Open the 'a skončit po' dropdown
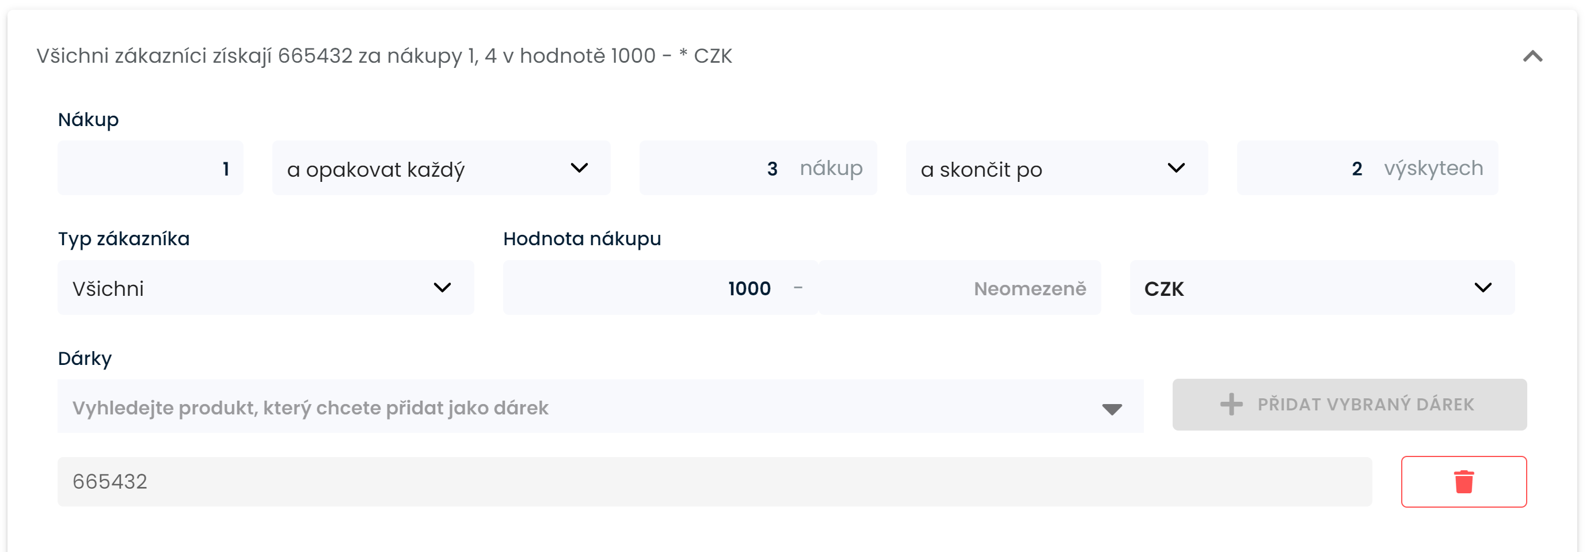Image resolution: width=1590 pixels, height=552 pixels. (1056, 168)
